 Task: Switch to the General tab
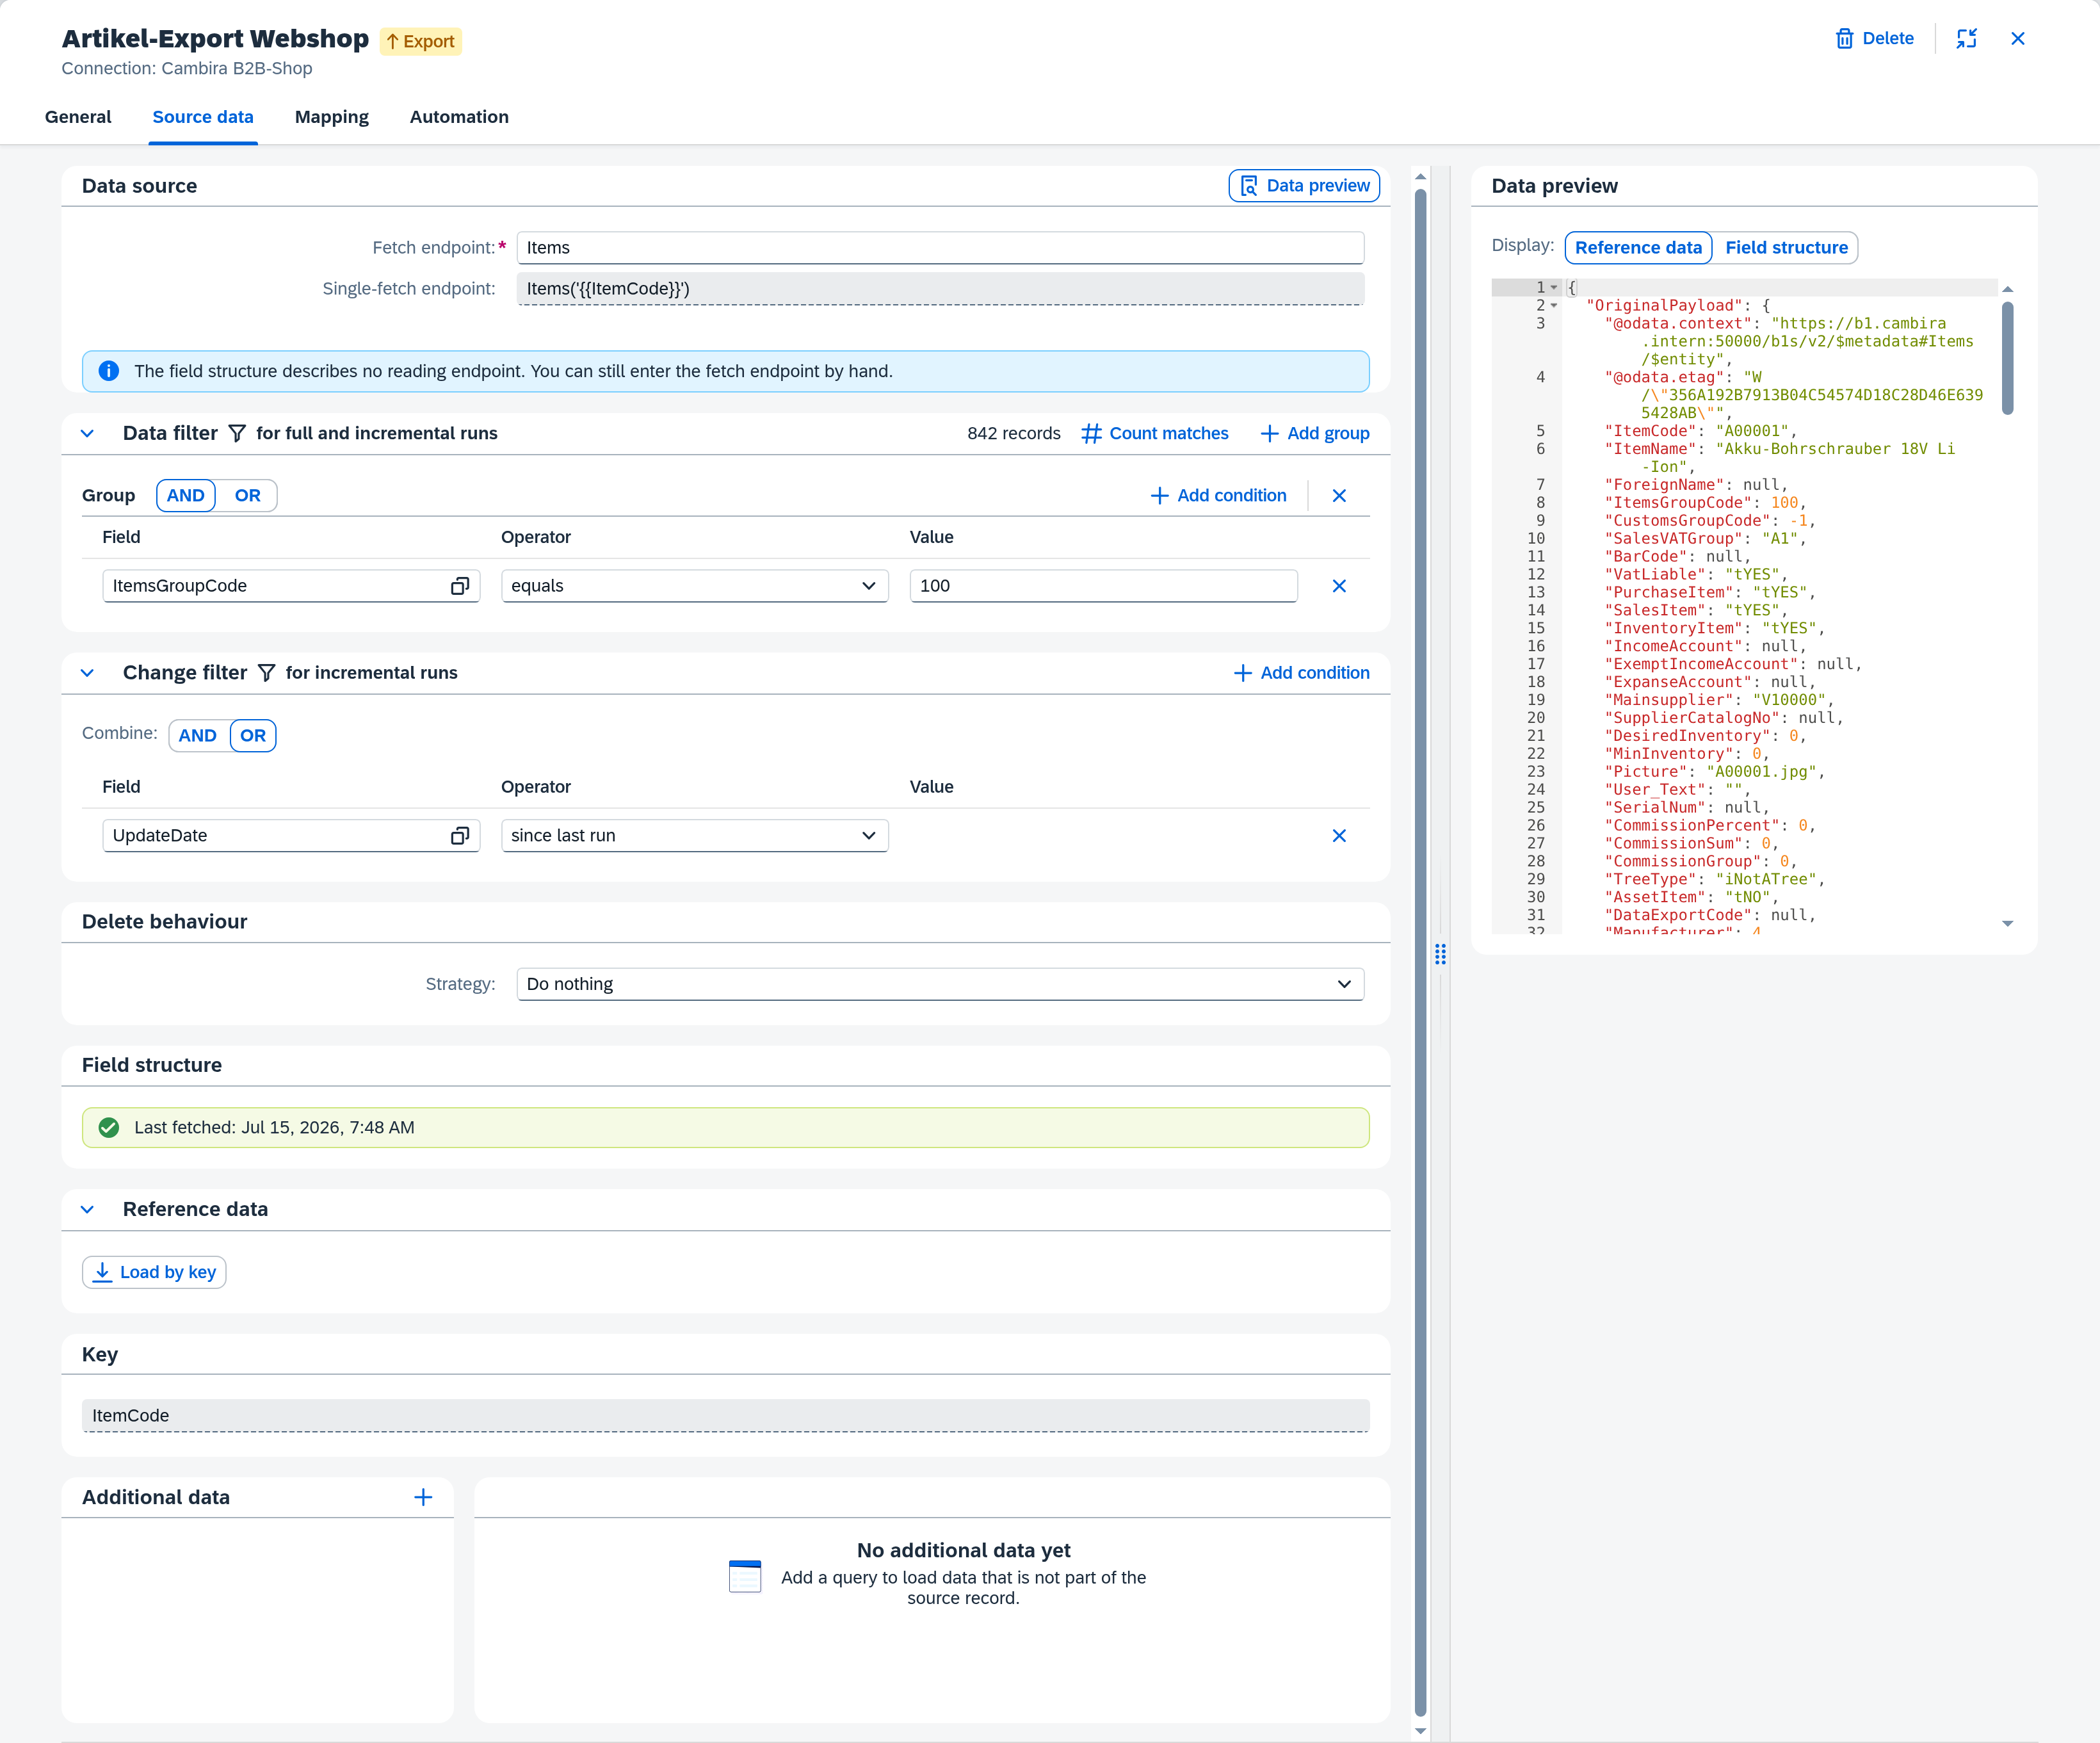(78, 117)
